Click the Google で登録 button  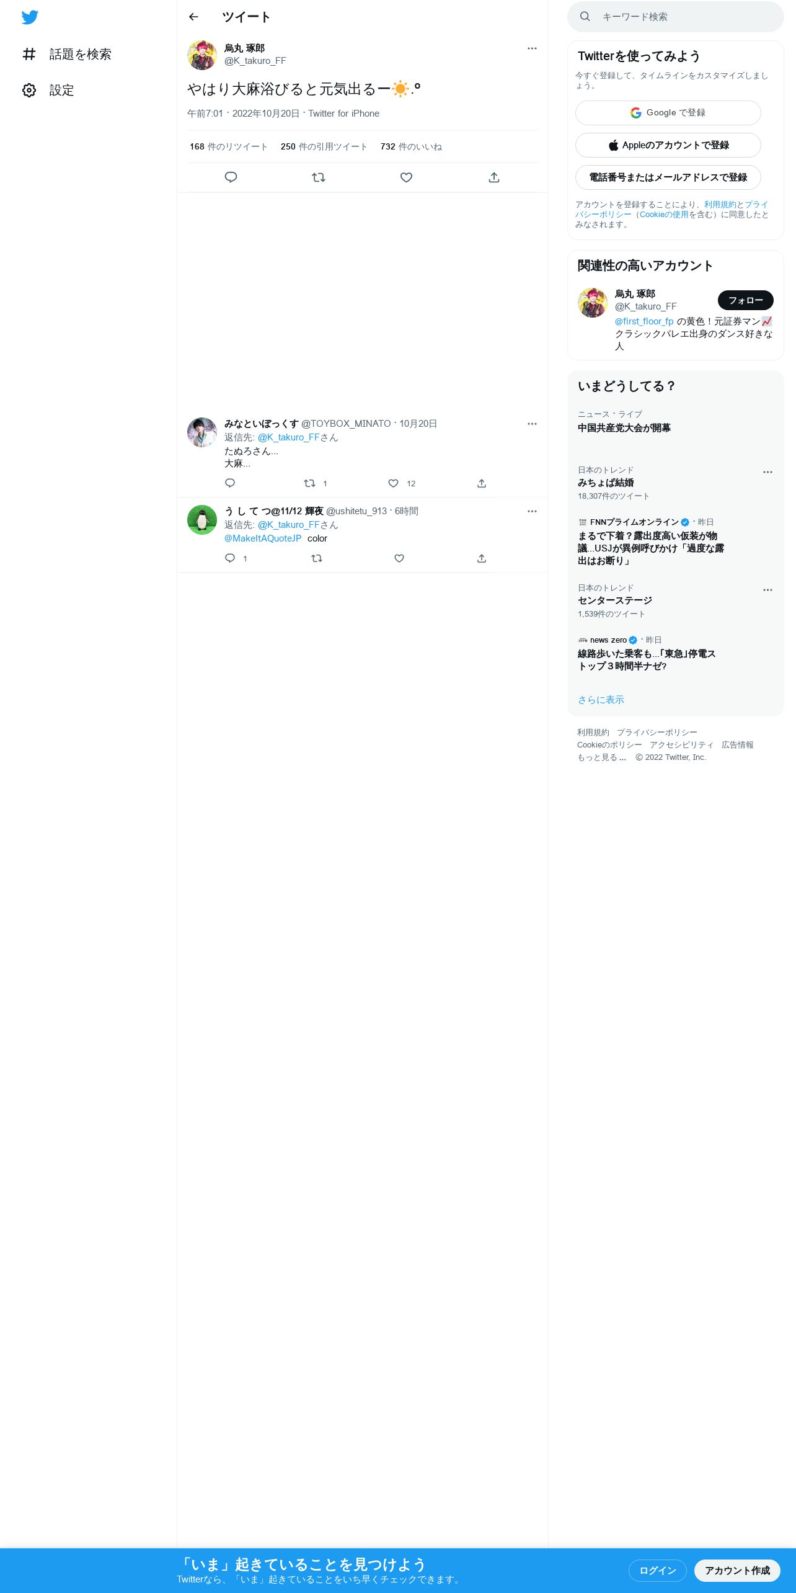pyautogui.click(x=668, y=113)
